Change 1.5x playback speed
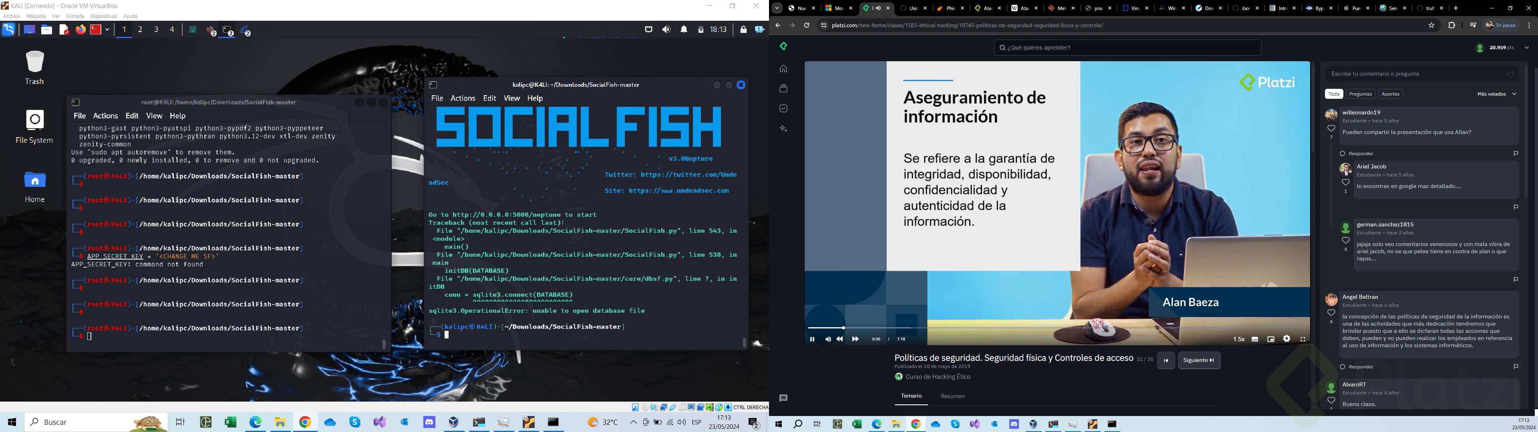Viewport: 1538px width, 432px height. click(1239, 339)
